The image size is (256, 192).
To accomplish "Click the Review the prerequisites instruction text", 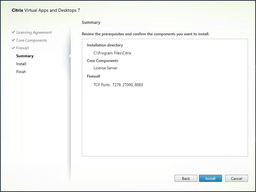I will 146,34.
